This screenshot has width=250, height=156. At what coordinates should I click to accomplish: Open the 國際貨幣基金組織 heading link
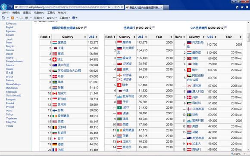click(x=63, y=28)
